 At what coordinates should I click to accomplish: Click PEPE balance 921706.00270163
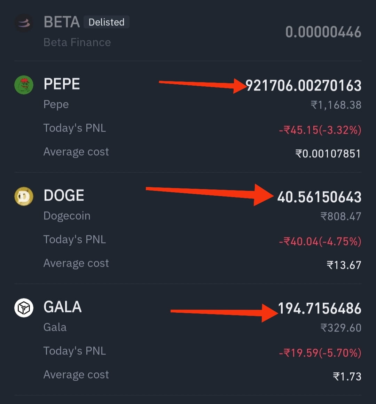(303, 86)
